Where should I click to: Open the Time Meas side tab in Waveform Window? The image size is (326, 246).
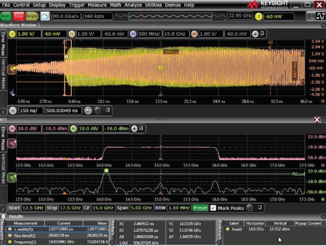pyautogui.click(x=3, y=44)
